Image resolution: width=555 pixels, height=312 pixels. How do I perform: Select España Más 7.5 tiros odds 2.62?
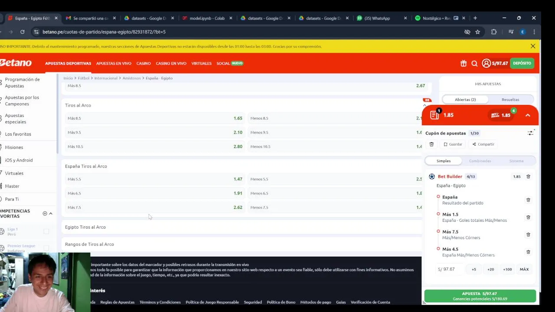click(x=155, y=207)
